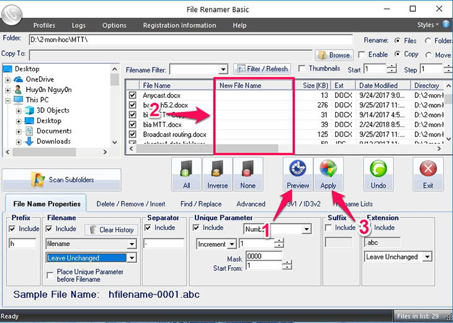453x323 pixels.
Task: Click the application orb logo button
Action: 12,14
